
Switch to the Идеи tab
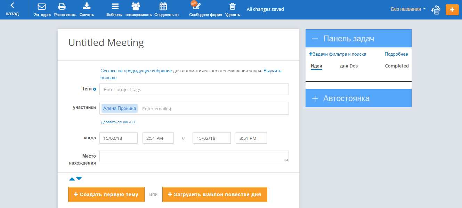pyautogui.click(x=316, y=66)
